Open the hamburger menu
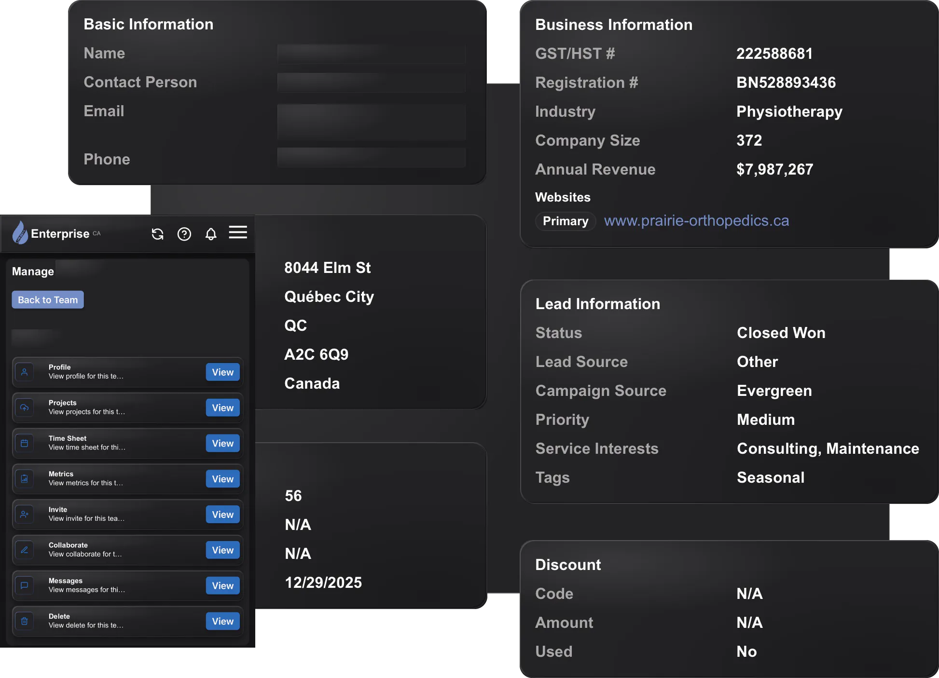The width and height of the screenshot is (939, 678). [x=238, y=232]
